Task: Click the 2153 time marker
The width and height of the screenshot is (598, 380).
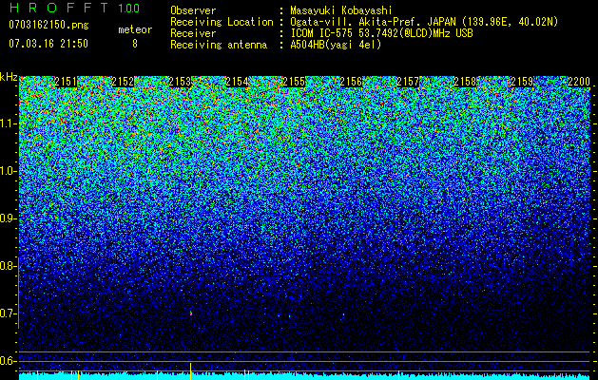Action: click(x=180, y=82)
